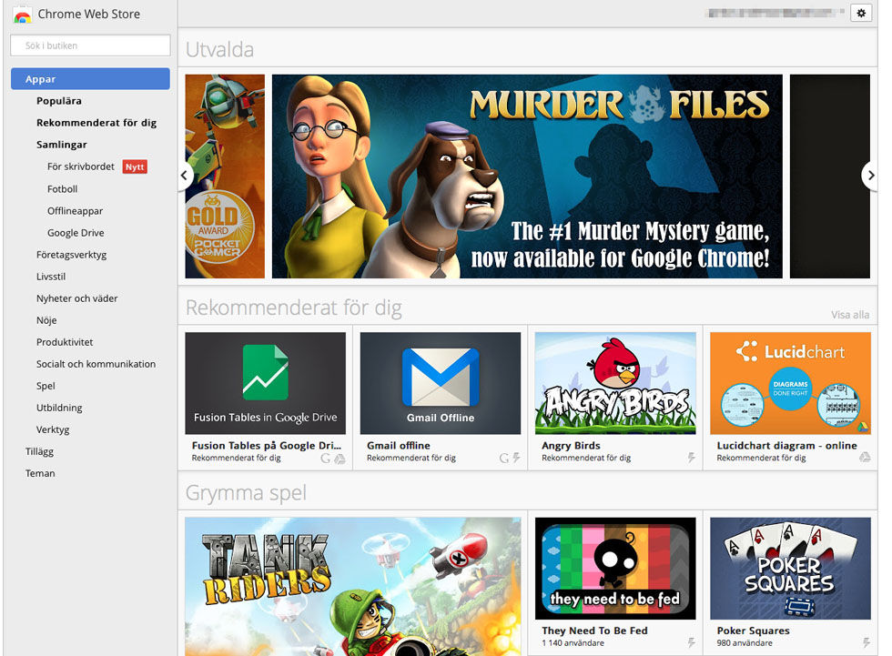Open the Poker Squares title link
The width and height of the screenshot is (892, 656).
point(754,631)
